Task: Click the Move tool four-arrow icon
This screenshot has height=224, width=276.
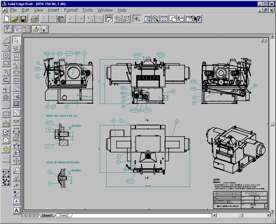Action: tap(6, 149)
